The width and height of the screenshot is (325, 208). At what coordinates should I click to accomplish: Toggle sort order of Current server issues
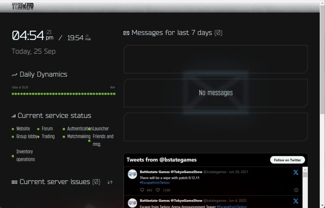pos(110,182)
